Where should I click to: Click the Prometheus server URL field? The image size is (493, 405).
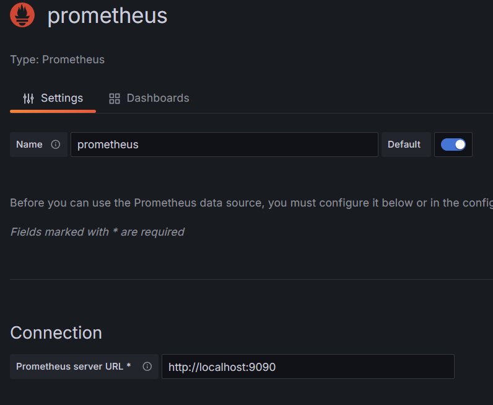308,367
